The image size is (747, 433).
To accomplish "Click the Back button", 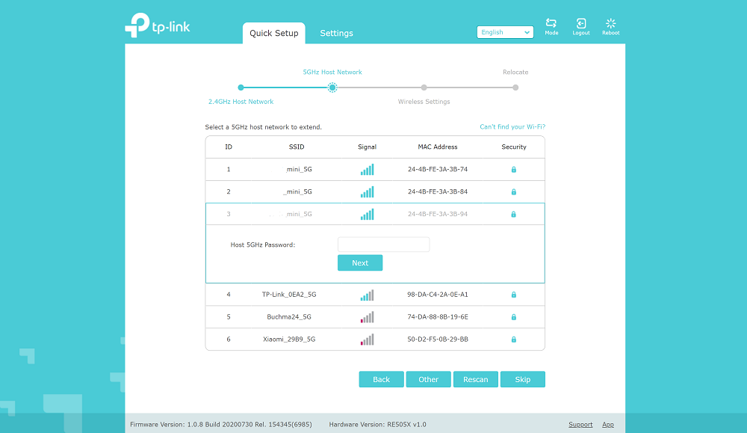I will 381,379.
